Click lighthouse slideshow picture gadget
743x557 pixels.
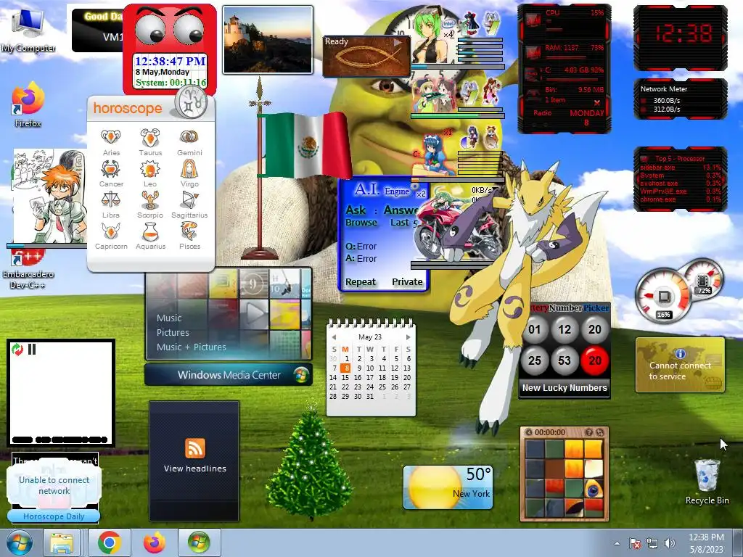(268, 40)
